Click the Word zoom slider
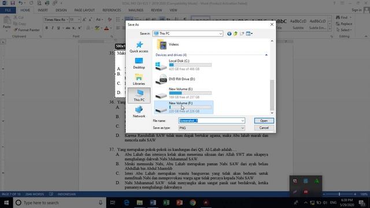This screenshot has height=208, width=370. pos(339,194)
